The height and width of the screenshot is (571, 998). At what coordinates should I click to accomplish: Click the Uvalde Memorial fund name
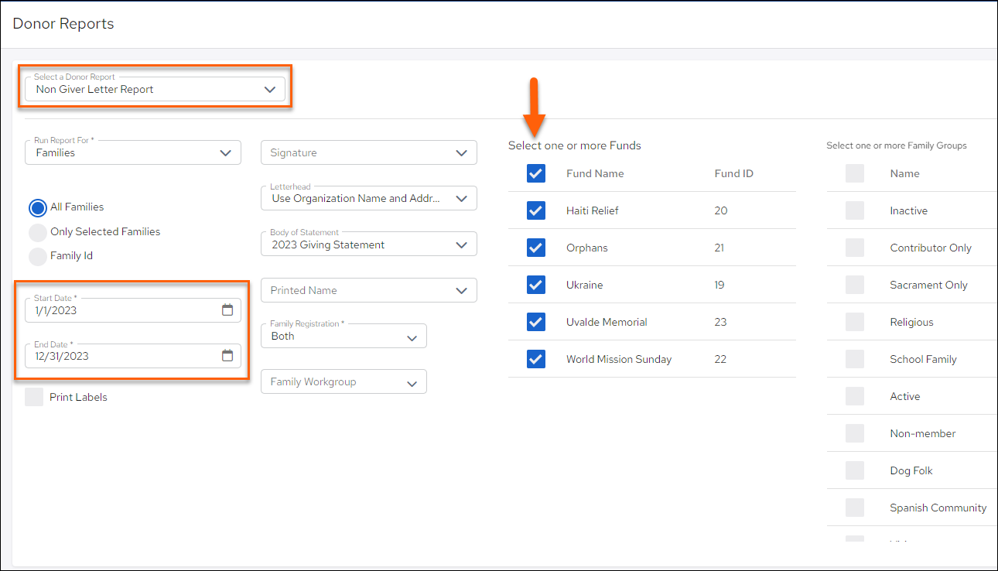(607, 322)
